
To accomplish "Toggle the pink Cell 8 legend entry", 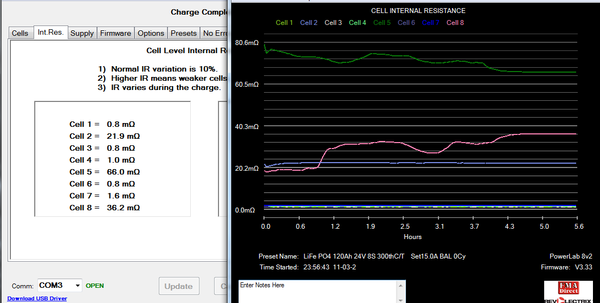I will pos(455,23).
